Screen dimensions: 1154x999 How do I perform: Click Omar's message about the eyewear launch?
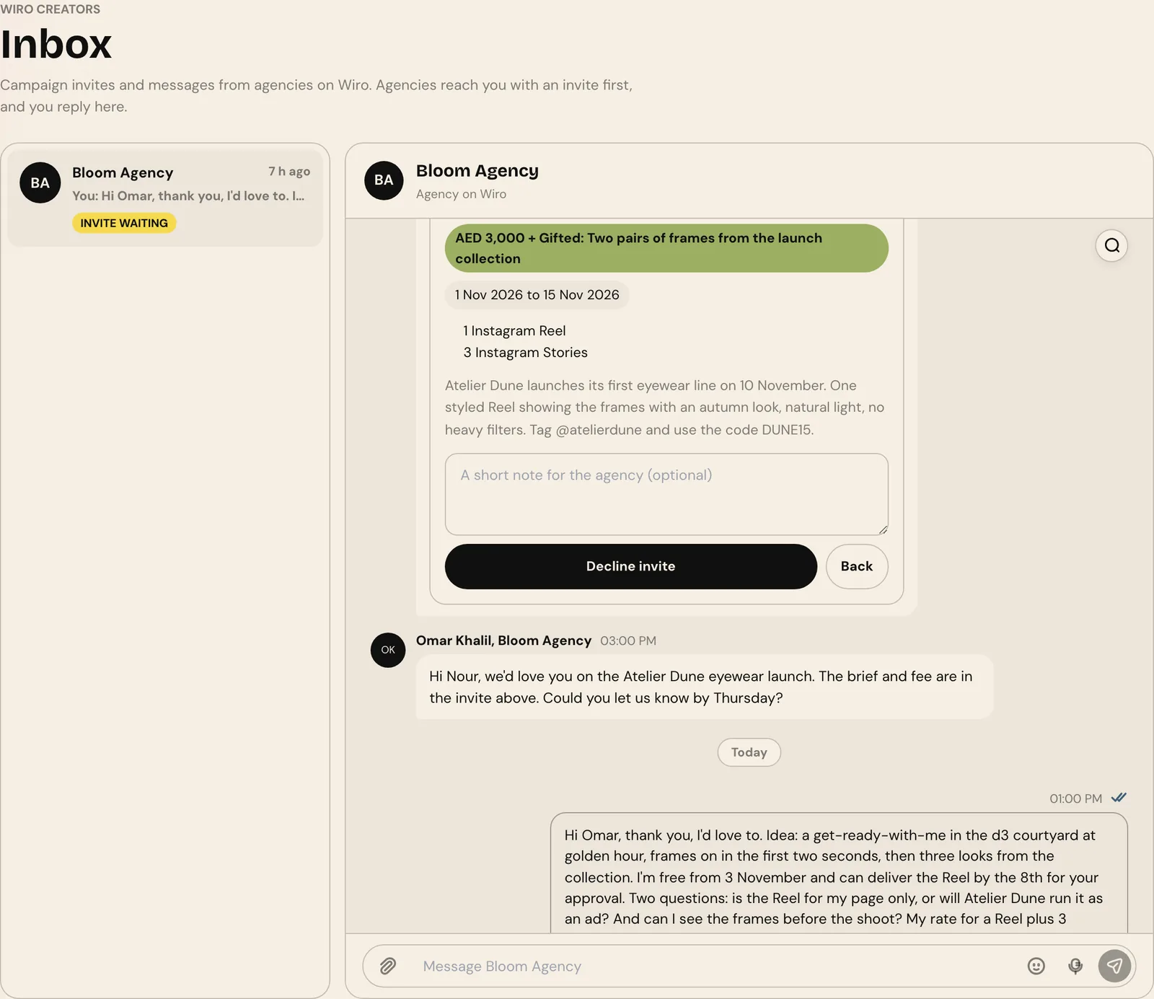[x=704, y=687]
